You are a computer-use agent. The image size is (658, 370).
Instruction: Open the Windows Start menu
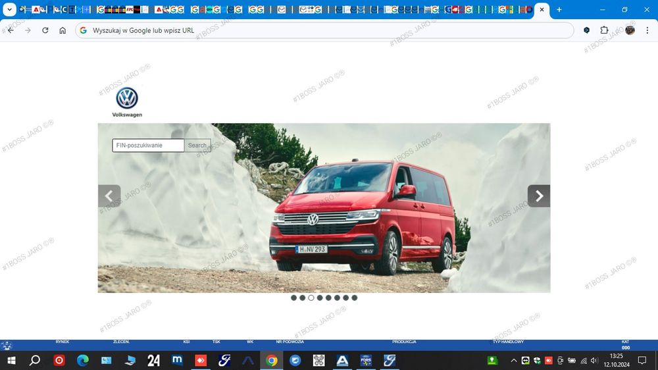point(12,360)
